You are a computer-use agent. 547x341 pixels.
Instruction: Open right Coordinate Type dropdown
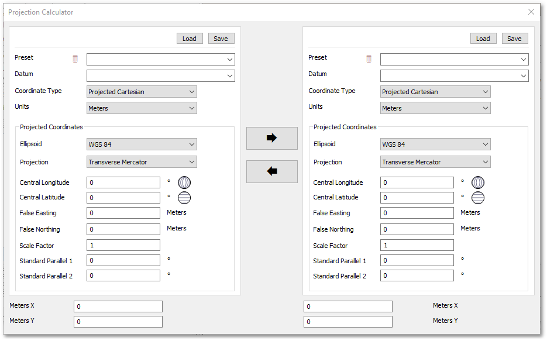pos(435,92)
